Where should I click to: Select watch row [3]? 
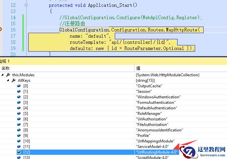point(113,103)
